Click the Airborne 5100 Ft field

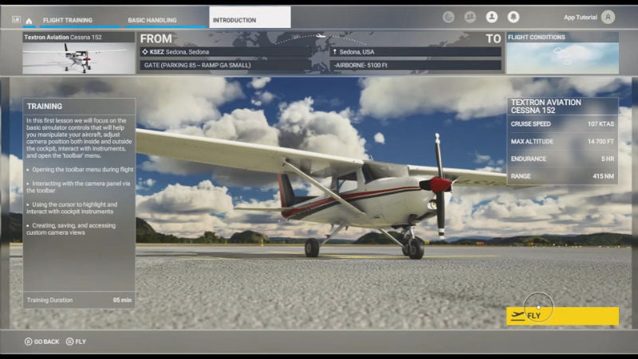415,65
